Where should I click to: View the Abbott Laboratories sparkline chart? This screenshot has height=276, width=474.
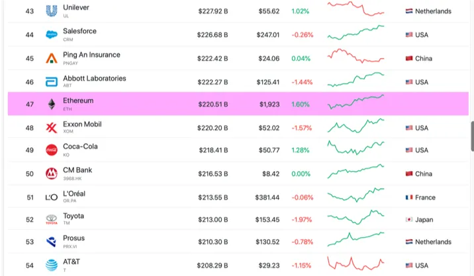[355, 80]
